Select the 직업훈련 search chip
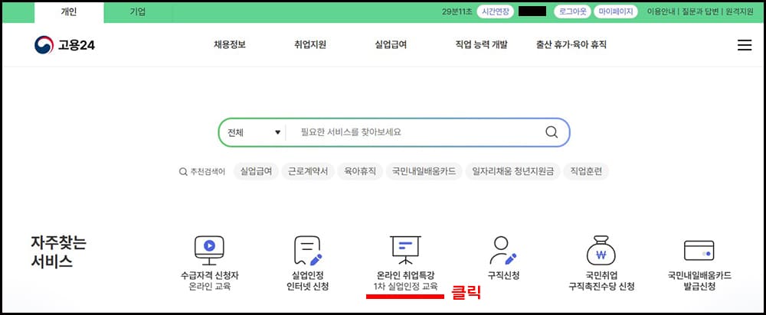The height and width of the screenshot is (315, 766). 586,171
